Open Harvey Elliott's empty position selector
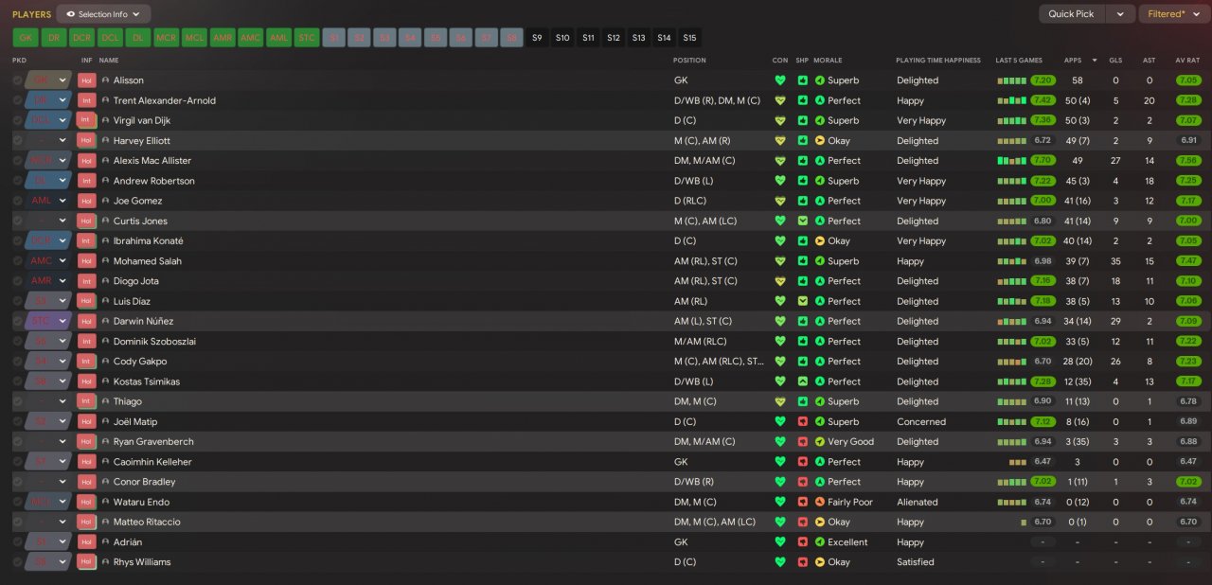1212x585 pixels. click(48, 141)
